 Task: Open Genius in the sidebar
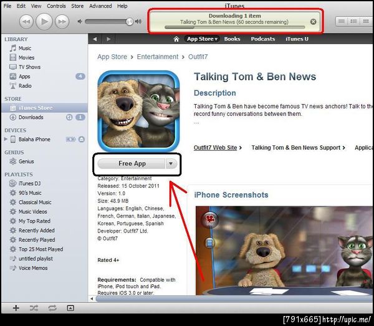[44, 161]
